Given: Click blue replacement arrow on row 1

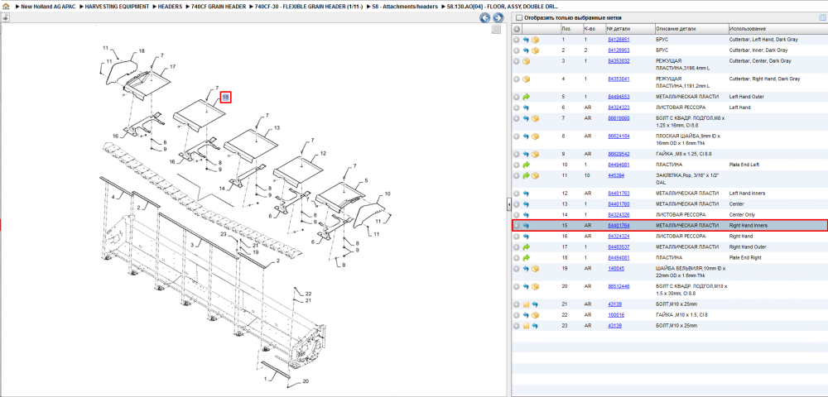Looking at the screenshot, I should click(x=526, y=40).
